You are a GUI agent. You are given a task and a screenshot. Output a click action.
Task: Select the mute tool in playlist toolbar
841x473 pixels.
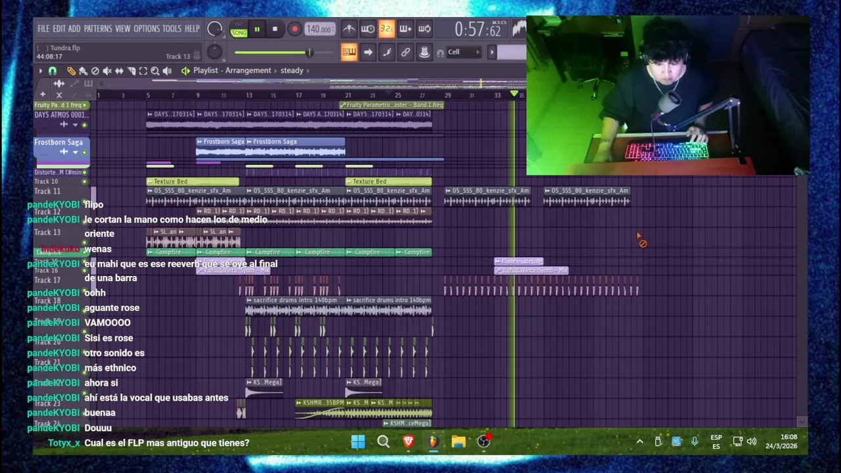click(x=107, y=71)
